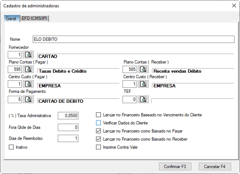The height and width of the screenshot is (174, 240).
Task: Click the Nome field containing ELO DEBITO
Action: (133, 39)
